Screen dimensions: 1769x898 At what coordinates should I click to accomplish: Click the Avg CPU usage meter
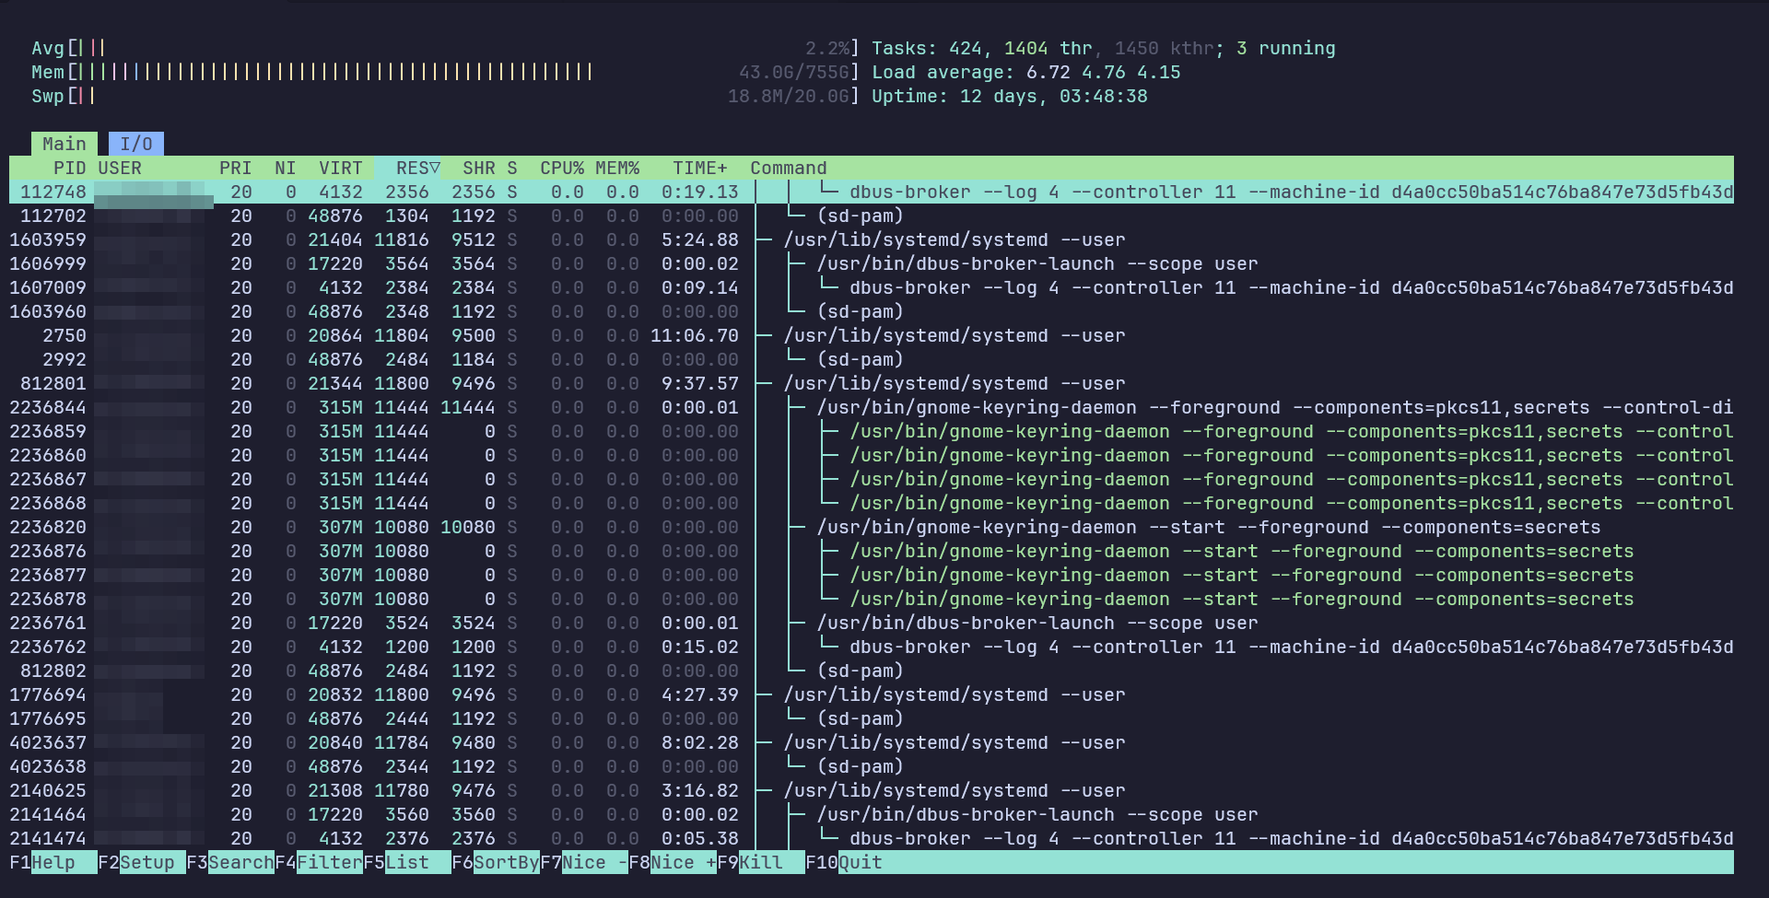(x=444, y=48)
